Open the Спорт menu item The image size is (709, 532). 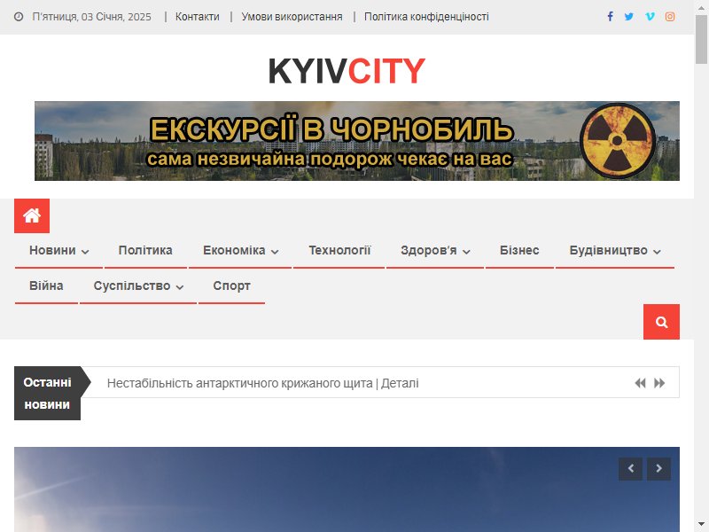tap(231, 286)
